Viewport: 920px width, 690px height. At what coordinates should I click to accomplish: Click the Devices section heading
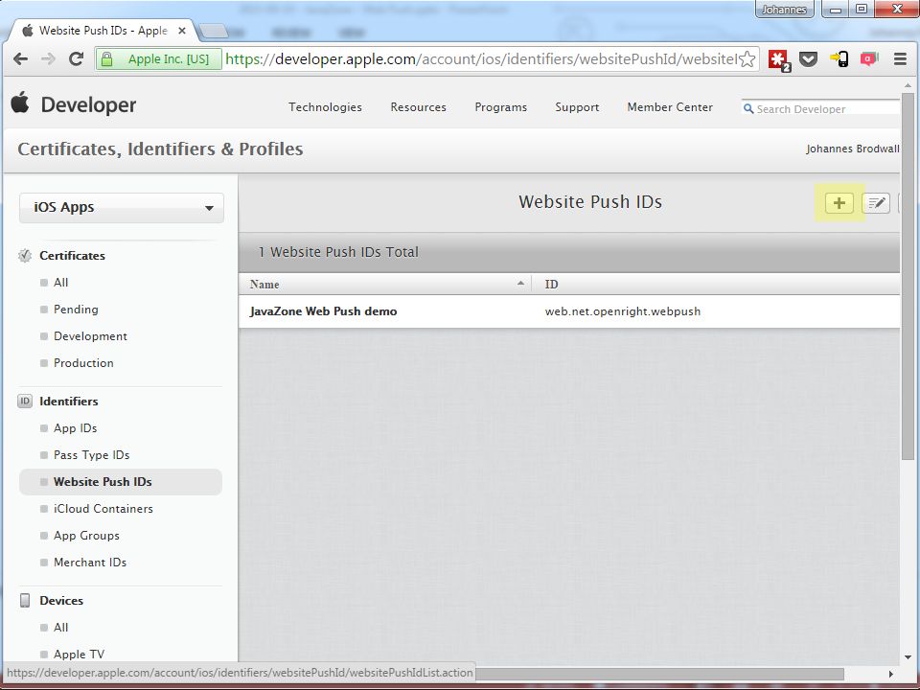coord(61,601)
